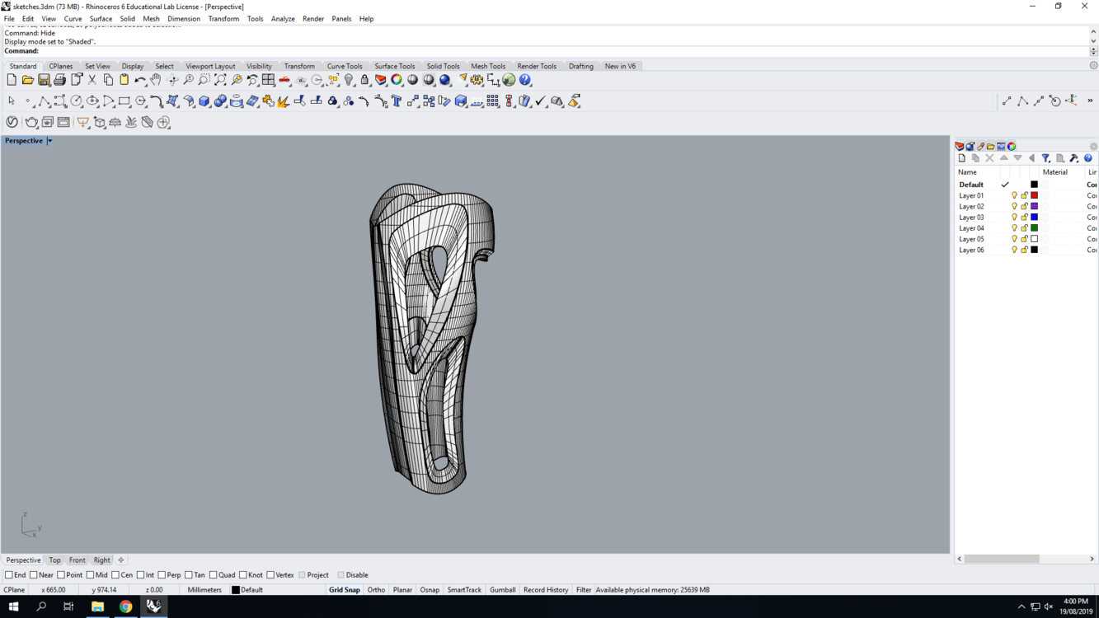Switch to the Mesh Tools tab
Image resolution: width=1099 pixels, height=618 pixels.
coord(488,66)
